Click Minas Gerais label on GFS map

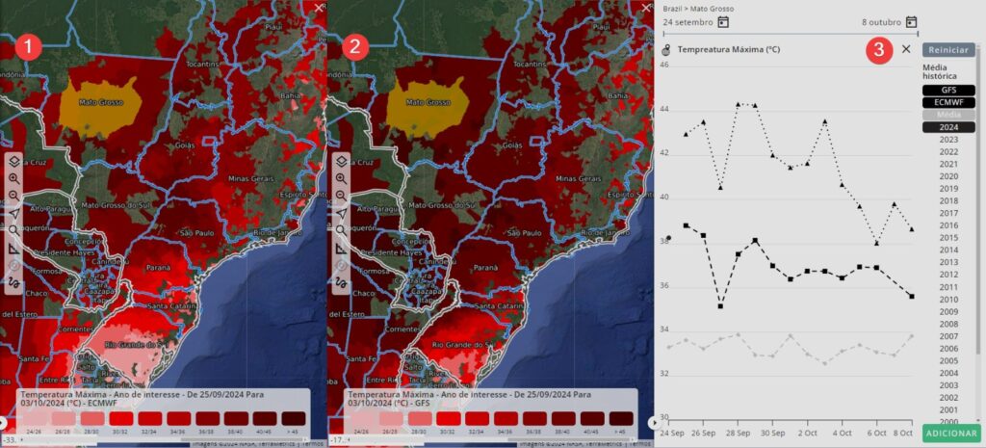click(580, 178)
